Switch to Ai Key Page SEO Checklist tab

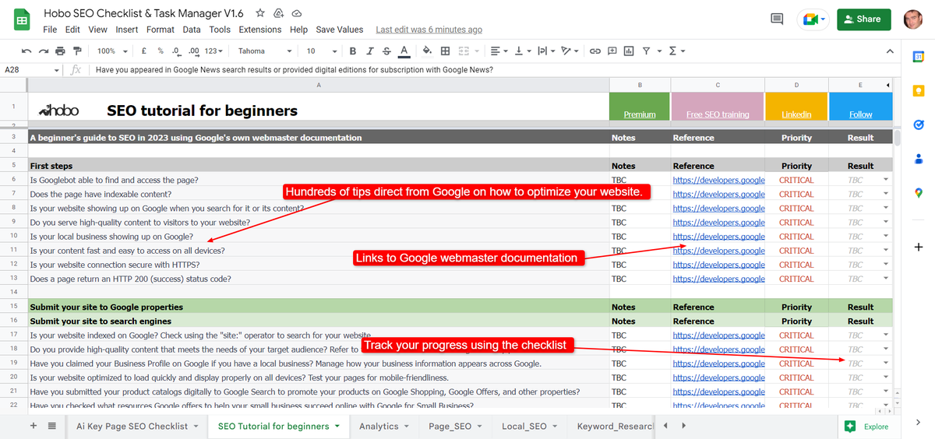pyautogui.click(x=137, y=426)
